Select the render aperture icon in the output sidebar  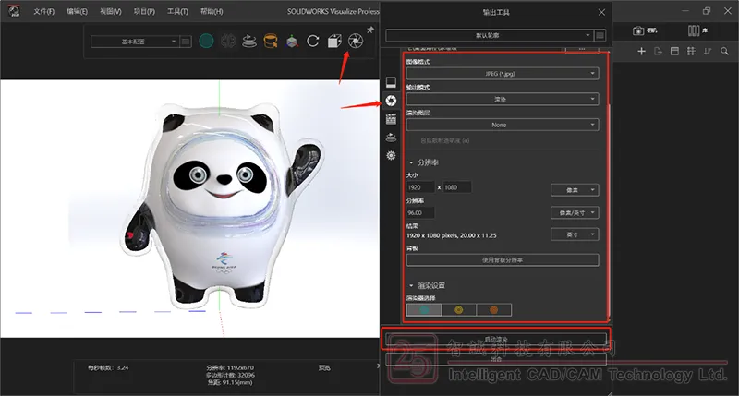click(391, 101)
